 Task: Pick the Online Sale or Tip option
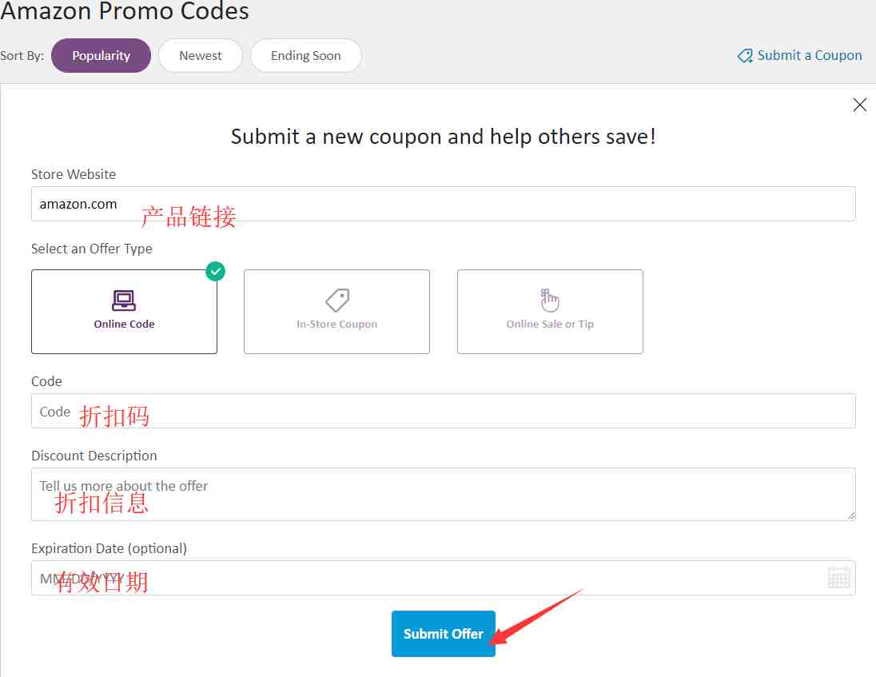pos(550,312)
